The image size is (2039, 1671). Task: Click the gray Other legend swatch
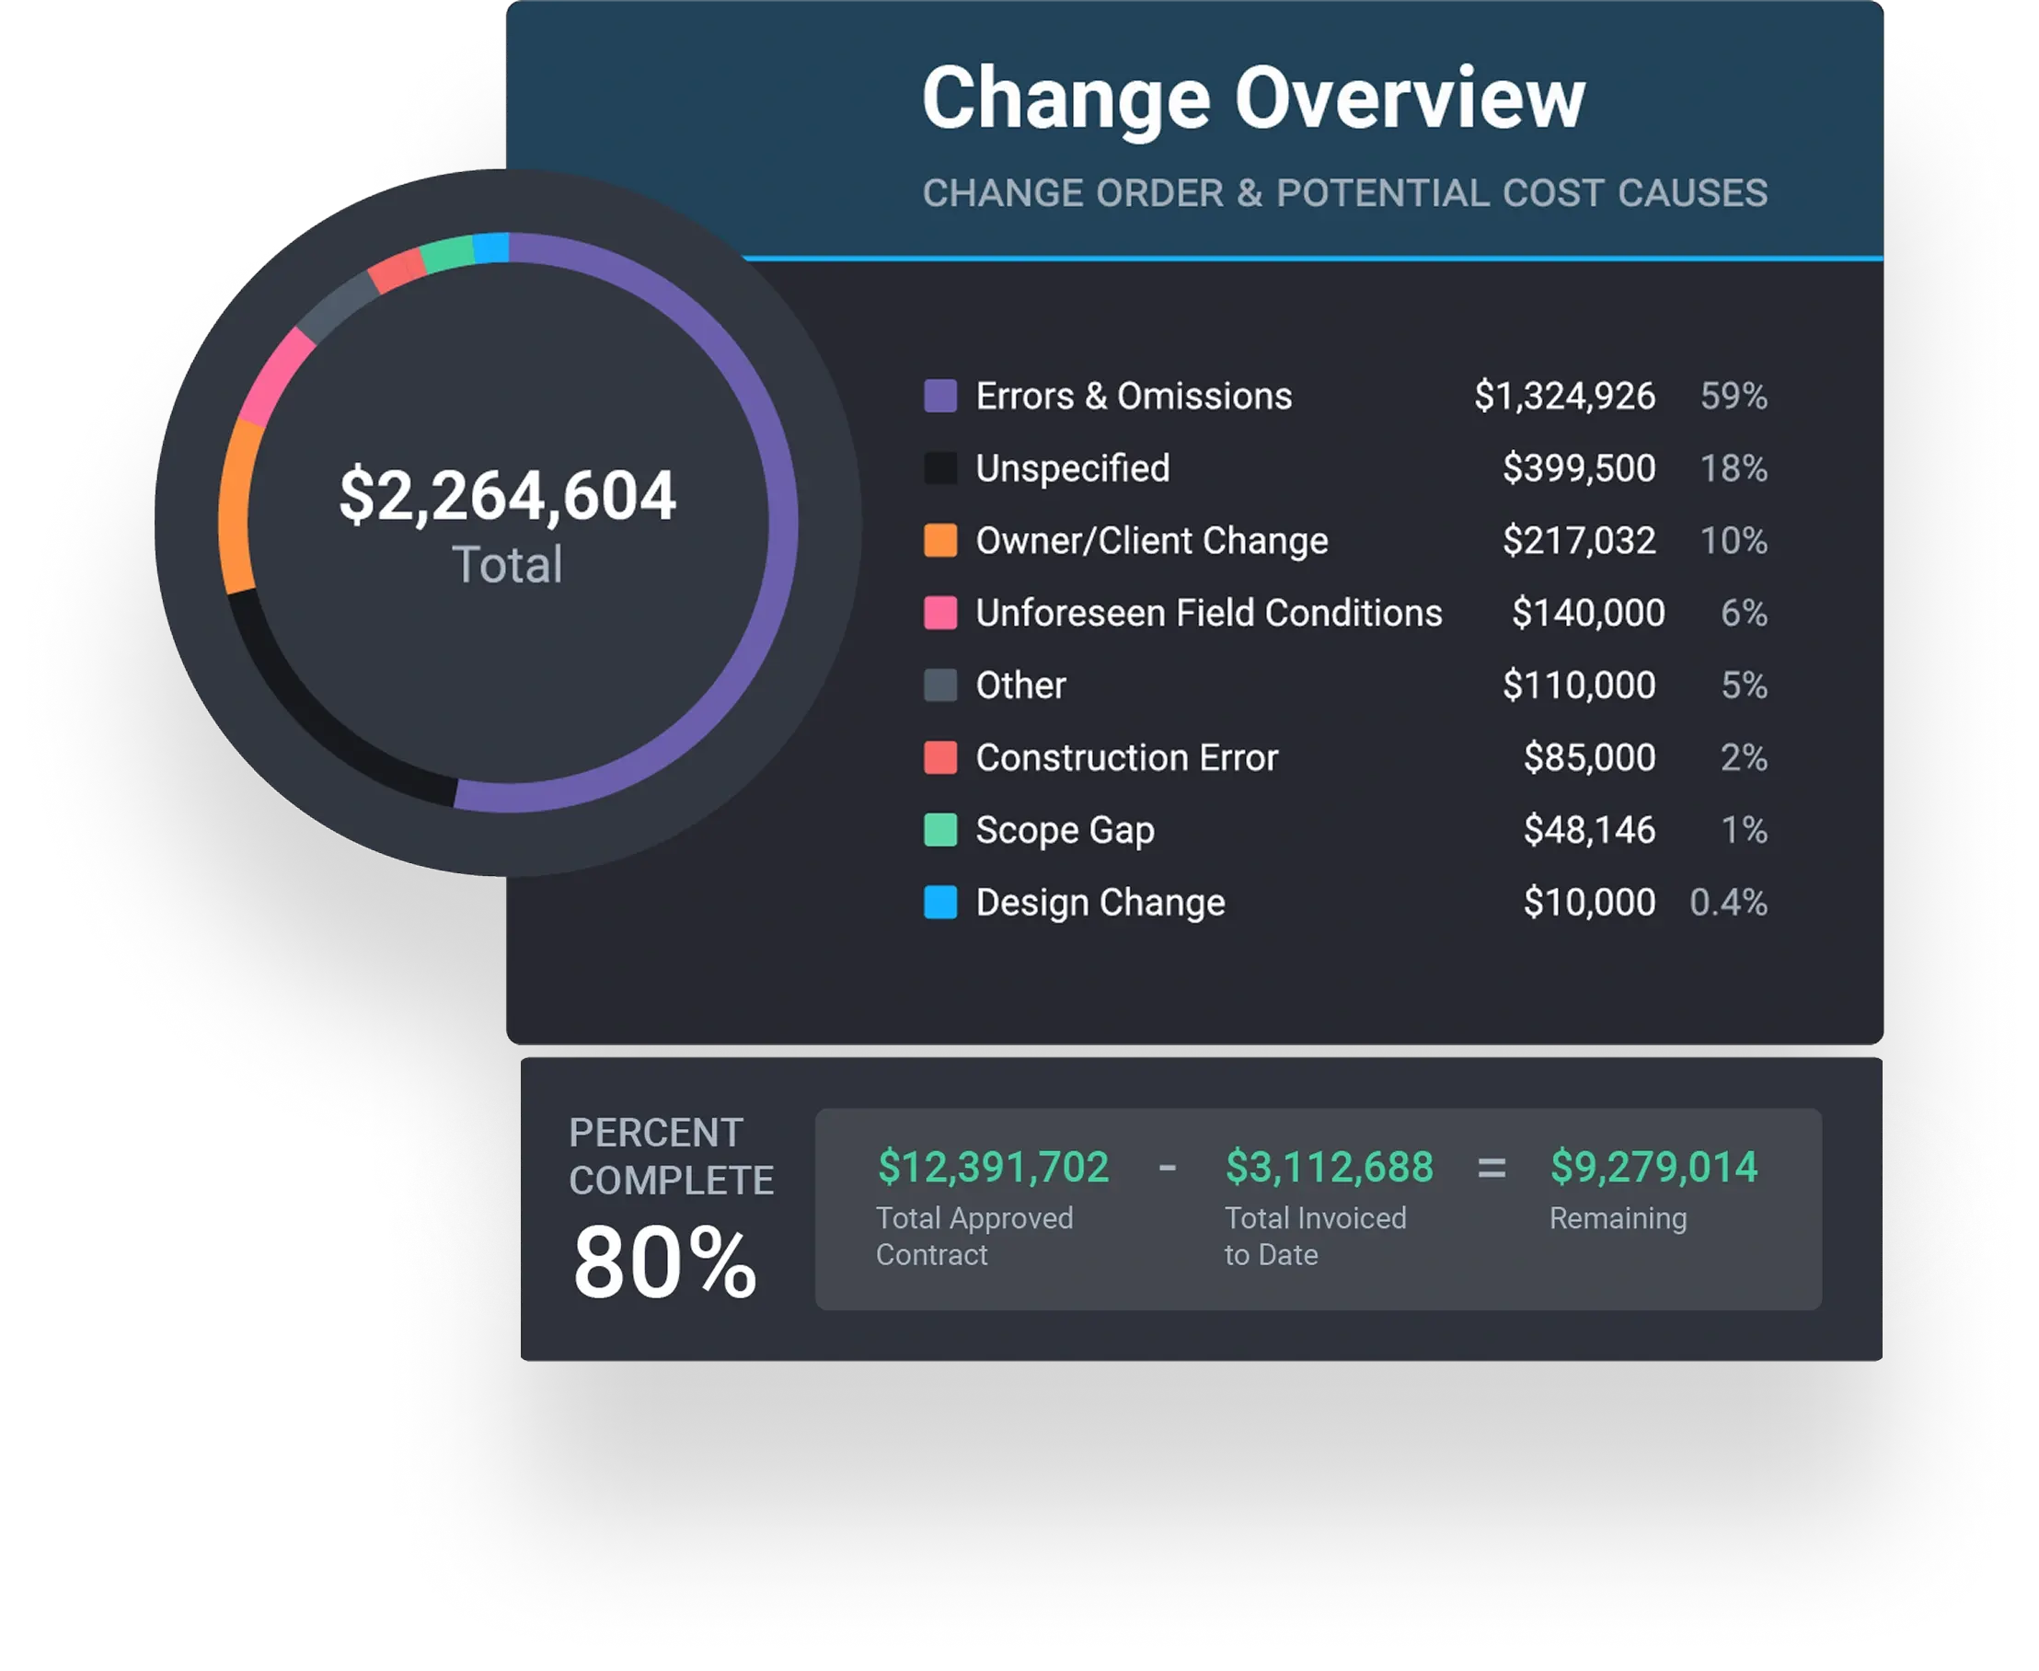940,686
